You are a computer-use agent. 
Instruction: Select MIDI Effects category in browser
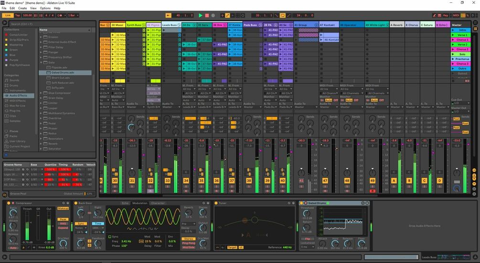18,101
